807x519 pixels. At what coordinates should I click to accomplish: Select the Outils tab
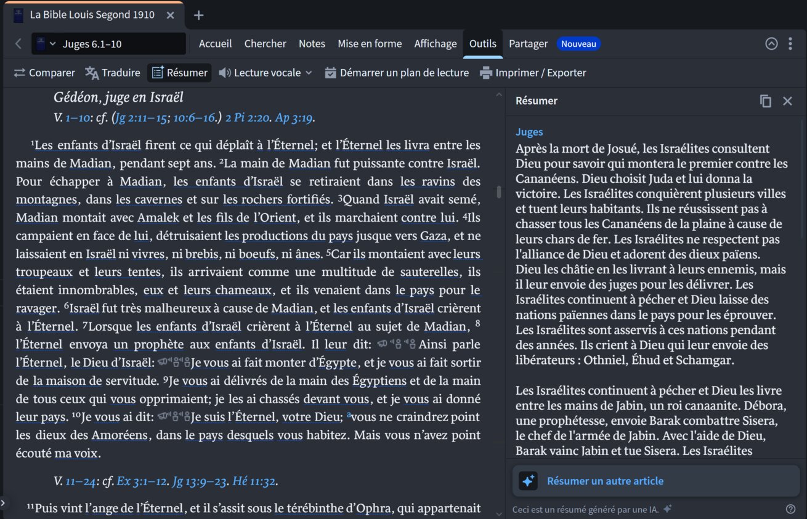[482, 44]
